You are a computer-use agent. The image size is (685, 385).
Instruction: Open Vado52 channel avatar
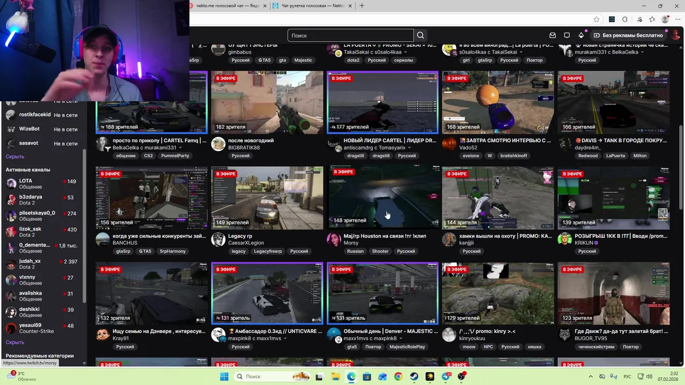click(x=449, y=144)
